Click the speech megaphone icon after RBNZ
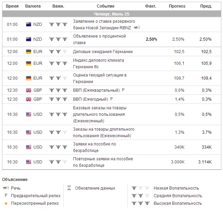223x212 pixels. tap(136, 28)
